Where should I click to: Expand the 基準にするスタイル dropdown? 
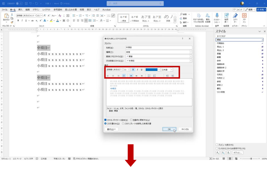(158, 56)
